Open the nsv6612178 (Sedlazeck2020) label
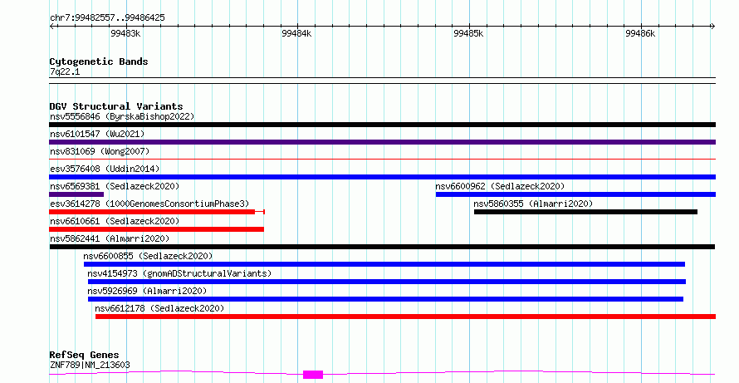Image resolution: width=739 pixels, height=383 pixels. pos(159,308)
